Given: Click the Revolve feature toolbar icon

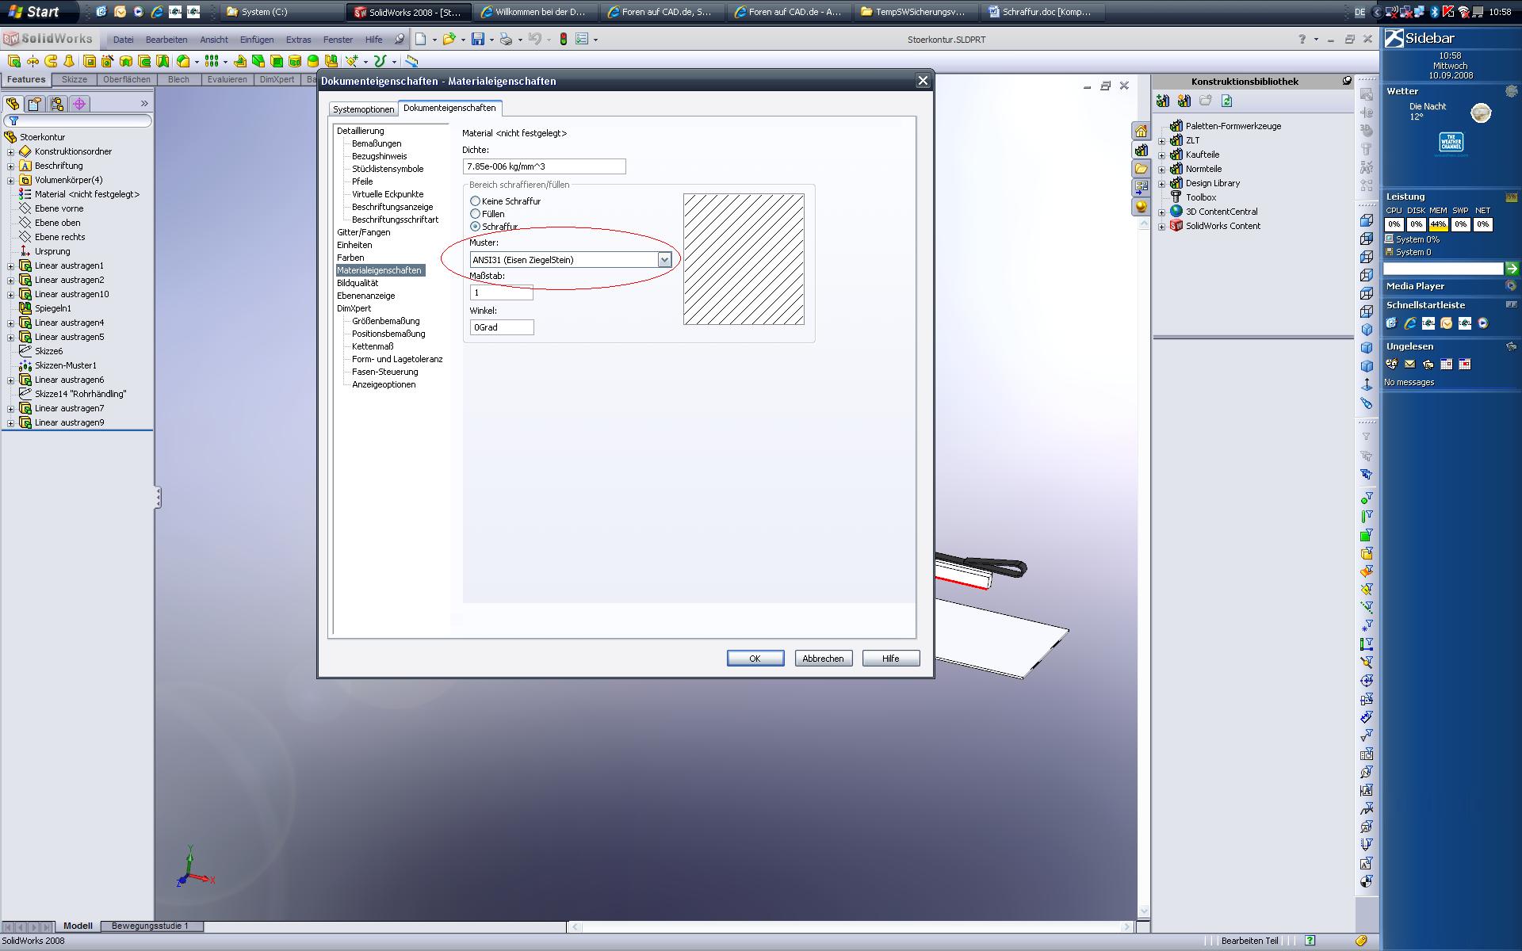Looking at the screenshot, I should pyautogui.click(x=33, y=61).
